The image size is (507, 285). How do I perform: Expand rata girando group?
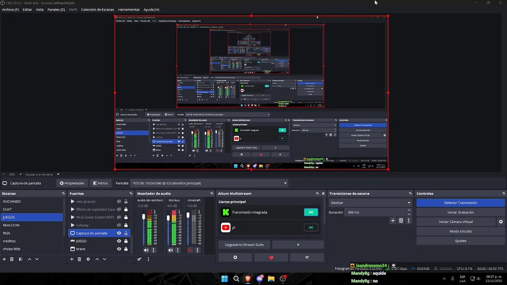pyautogui.click(x=72, y=201)
